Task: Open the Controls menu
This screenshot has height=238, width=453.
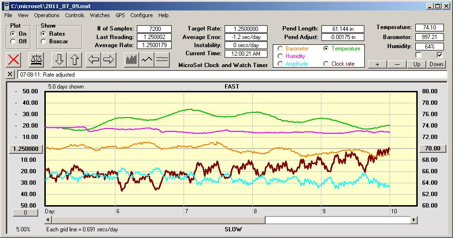Action: click(74, 15)
